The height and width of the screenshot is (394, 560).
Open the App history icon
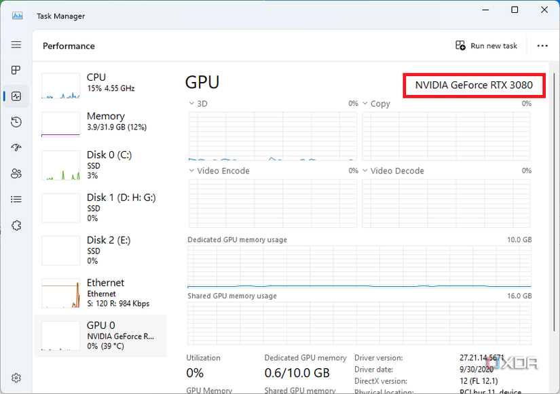[16, 121]
